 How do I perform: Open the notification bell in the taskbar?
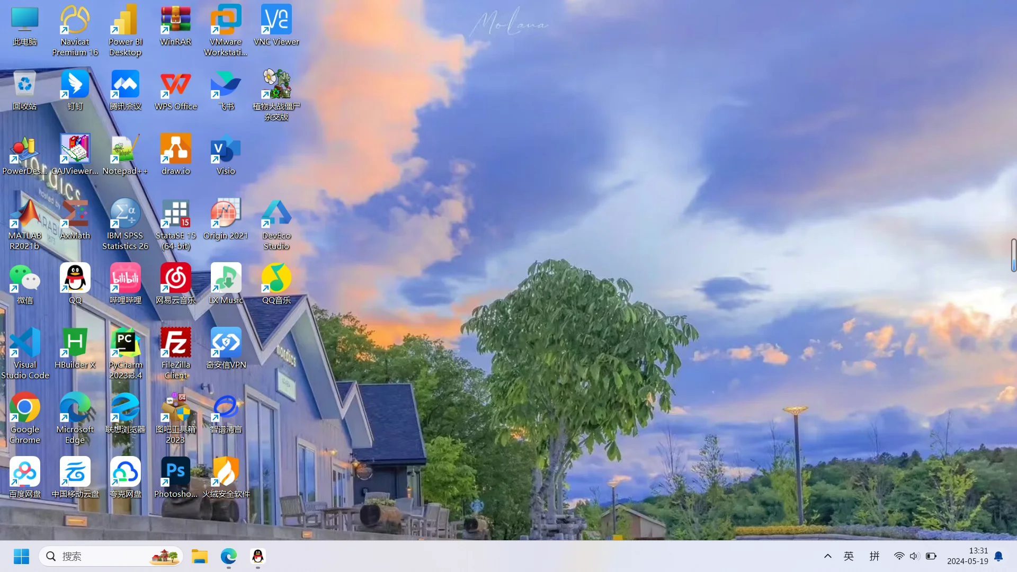click(x=998, y=556)
